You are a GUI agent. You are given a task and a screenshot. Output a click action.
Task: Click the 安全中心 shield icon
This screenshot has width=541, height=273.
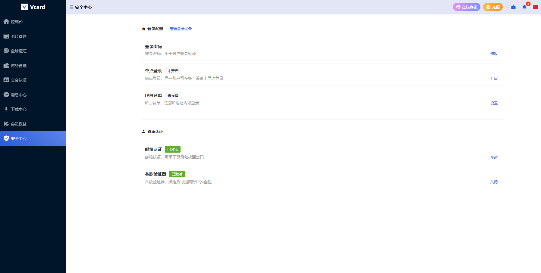click(x=6, y=138)
